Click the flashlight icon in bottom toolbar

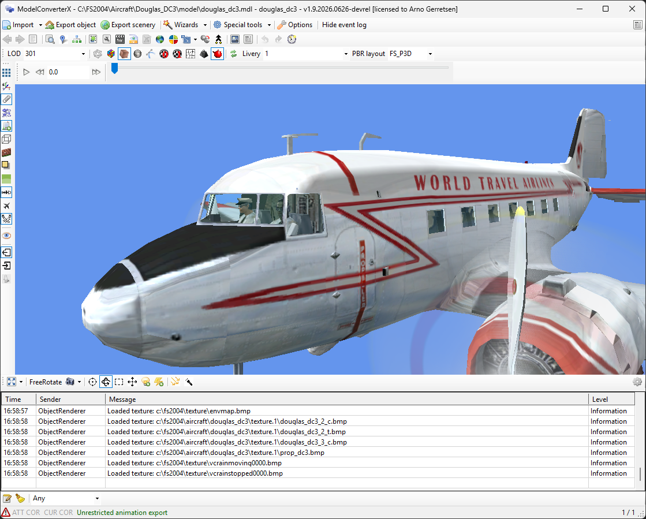click(x=189, y=382)
